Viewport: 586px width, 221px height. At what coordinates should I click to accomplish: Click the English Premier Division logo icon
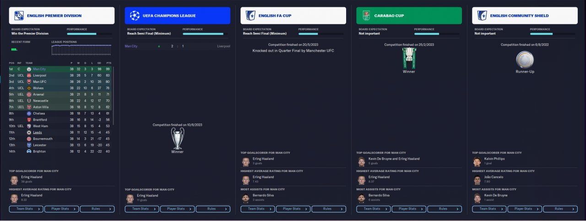click(19, 16)
